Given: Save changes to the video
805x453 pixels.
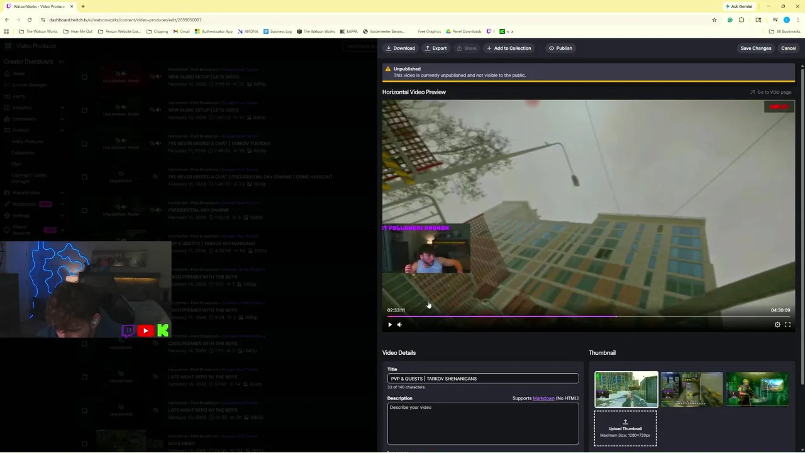Looking at the screenshot, I should click(756, 48).
